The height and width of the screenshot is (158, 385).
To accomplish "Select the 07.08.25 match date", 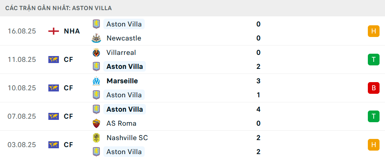I will click(22, 116).
